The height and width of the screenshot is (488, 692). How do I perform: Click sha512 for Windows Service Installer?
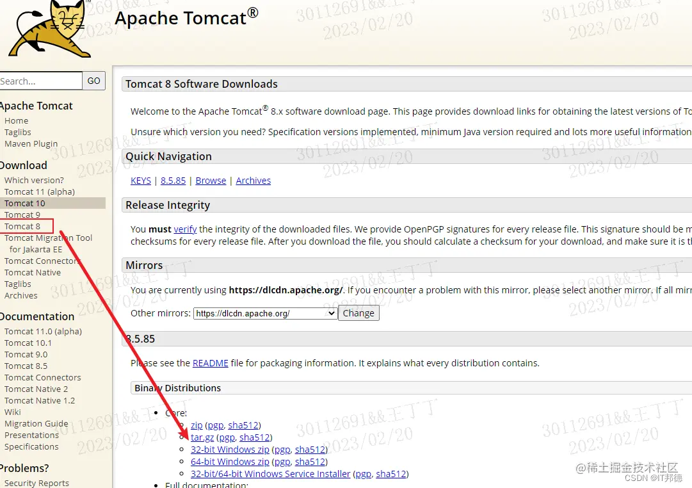(391, 474)
